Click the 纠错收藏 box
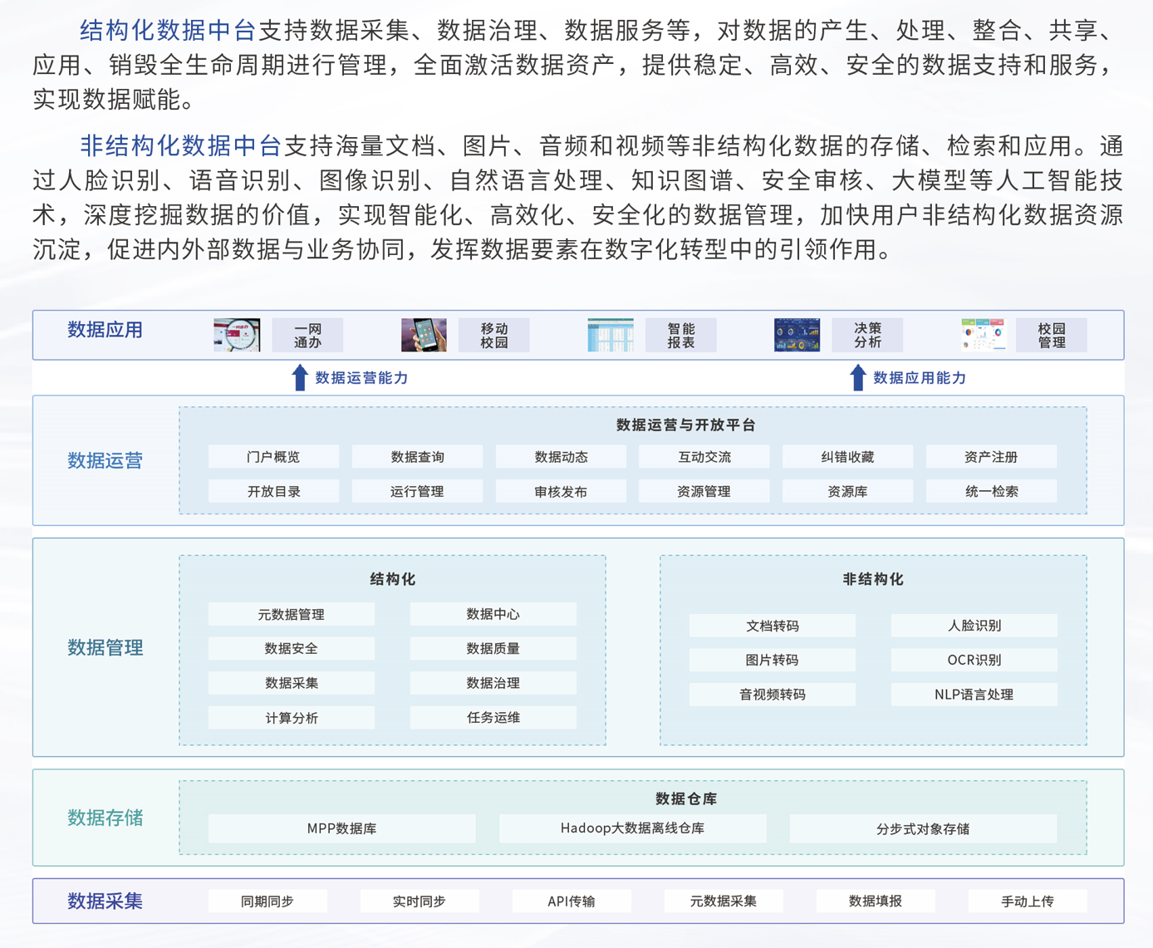1153x948 pixels. pyautogui.click(x=847, y=457)
